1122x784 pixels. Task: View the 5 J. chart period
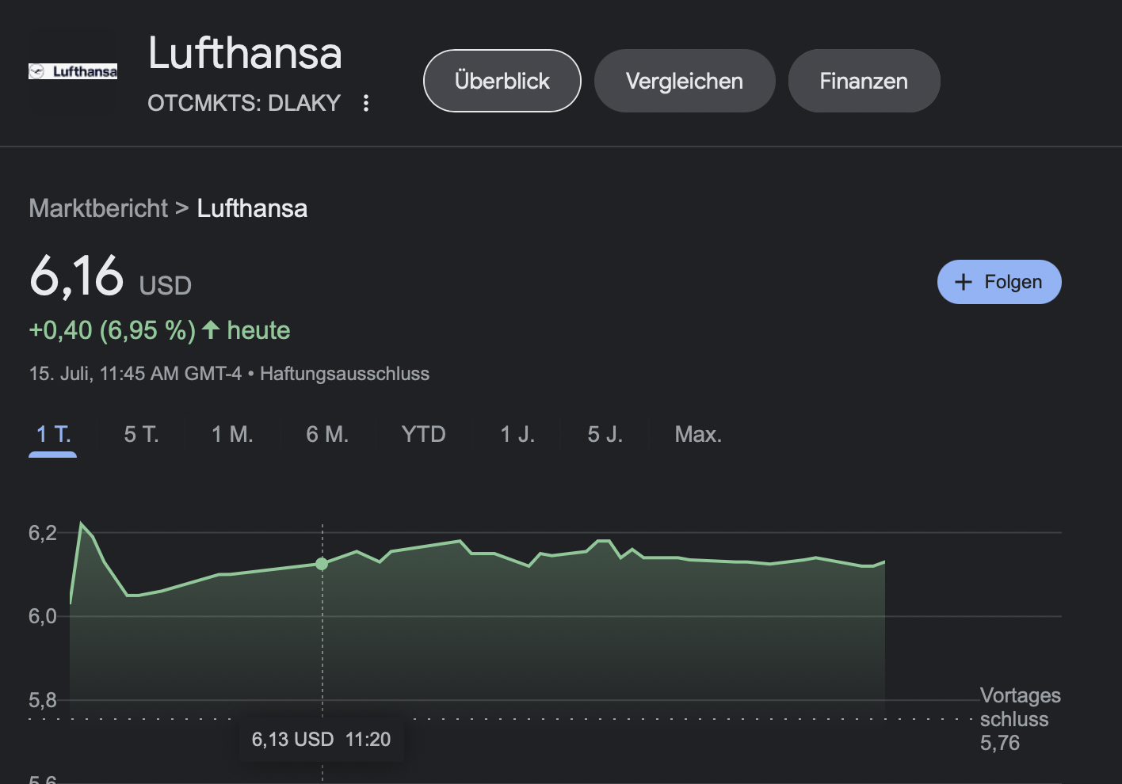point(605,434)
